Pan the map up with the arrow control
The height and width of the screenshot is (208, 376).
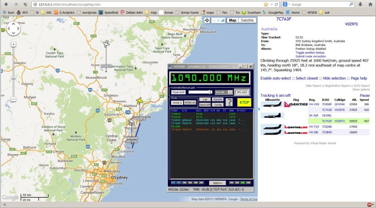point(14,24)
